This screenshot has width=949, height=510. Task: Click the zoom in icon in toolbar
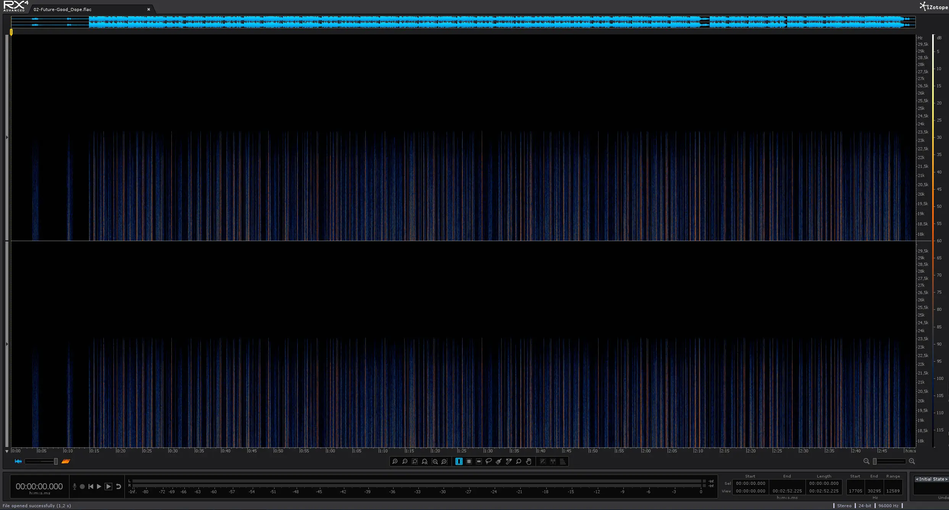[395, 461]
